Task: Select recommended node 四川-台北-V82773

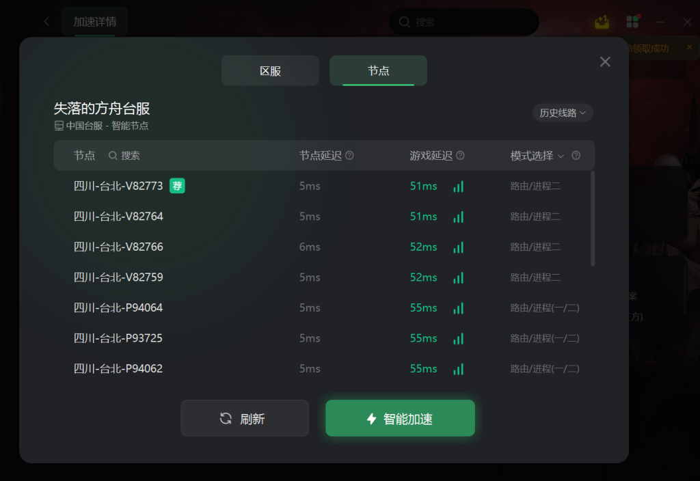Action: [323, 186]
